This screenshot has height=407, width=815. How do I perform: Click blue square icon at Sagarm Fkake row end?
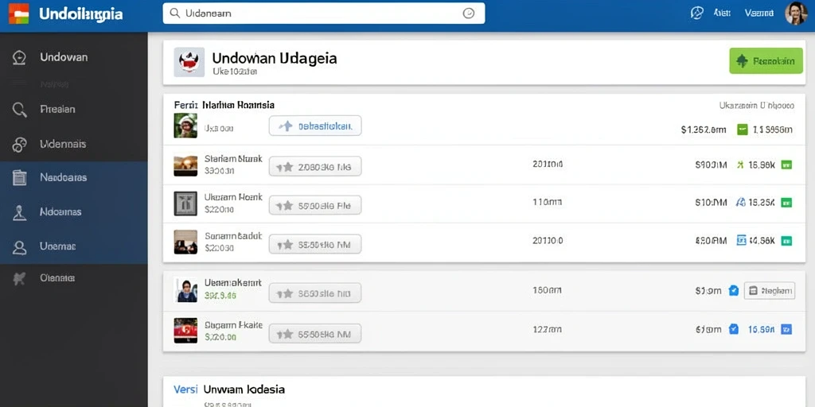click(786, 328)
